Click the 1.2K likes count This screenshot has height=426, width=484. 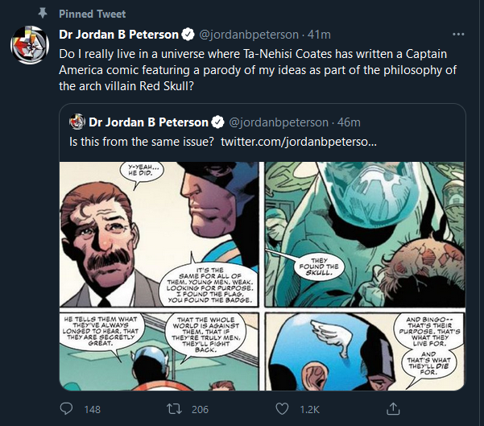pyautogui.click(x=309, y=410)
